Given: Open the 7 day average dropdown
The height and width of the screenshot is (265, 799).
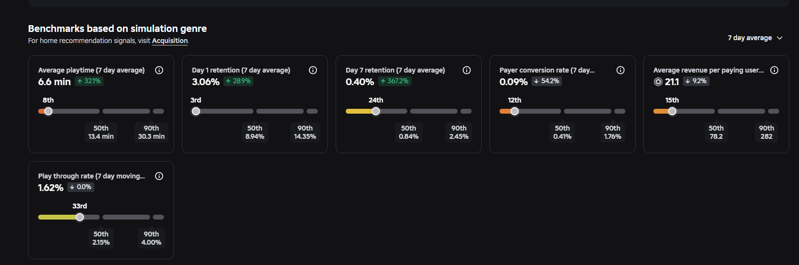Looking at the screenshot, I should pos(755,38).
